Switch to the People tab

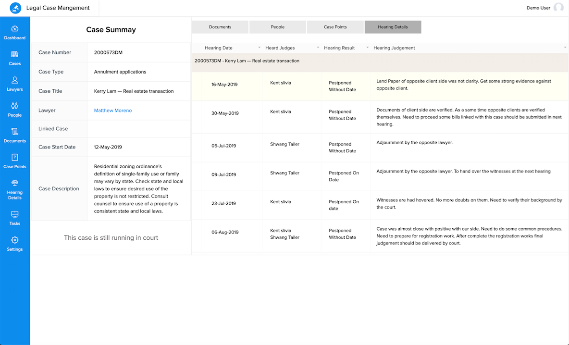point(278,27)
